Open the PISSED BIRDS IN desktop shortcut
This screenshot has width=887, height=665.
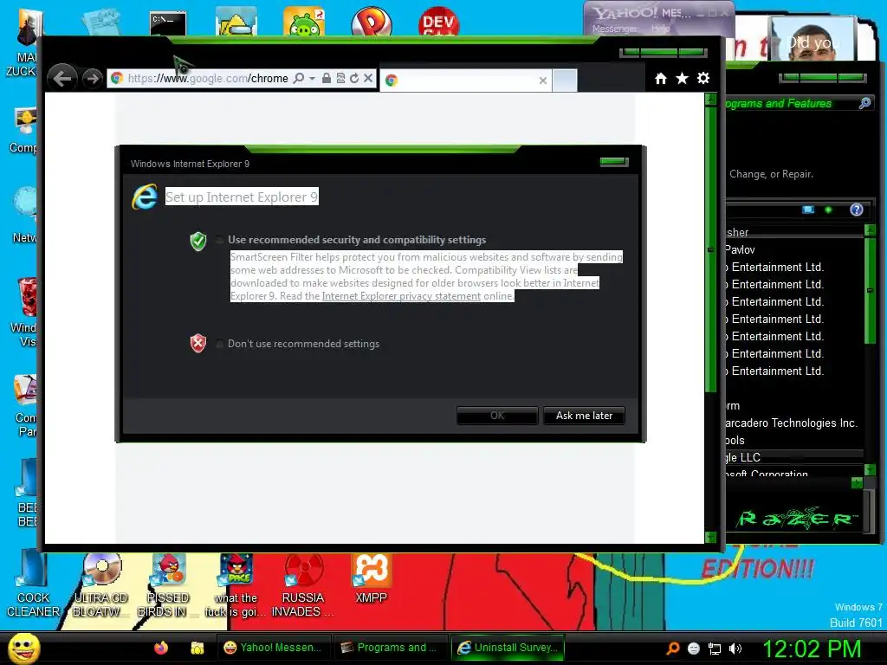167,586
